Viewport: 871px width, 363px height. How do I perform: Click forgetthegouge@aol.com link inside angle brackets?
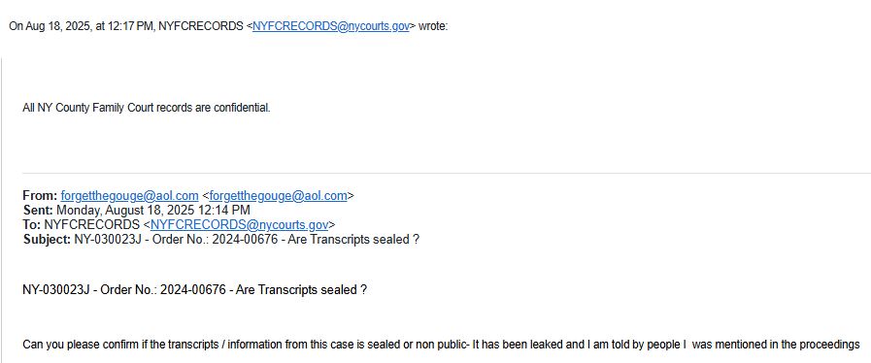[279, 196]
